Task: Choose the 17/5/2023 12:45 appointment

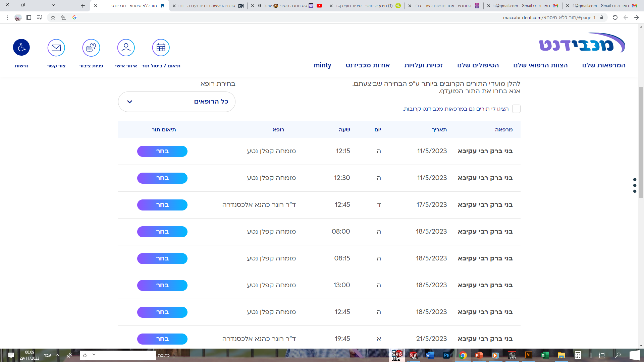Action: click(162, 205)
